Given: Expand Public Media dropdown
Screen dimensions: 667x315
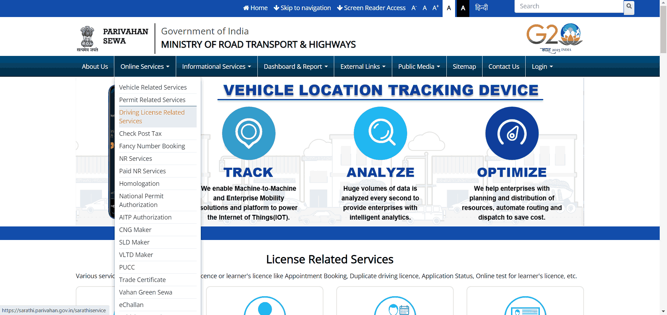Looking at the screenshot, I should [x=419, y=66].
